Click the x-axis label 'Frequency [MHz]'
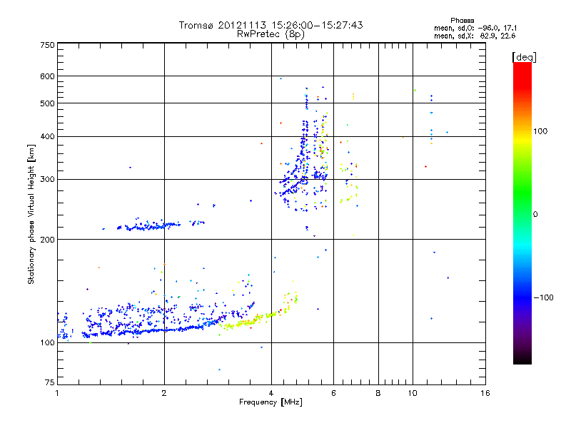The width and height of the screenshot is (571, 428). pos(271,402)
